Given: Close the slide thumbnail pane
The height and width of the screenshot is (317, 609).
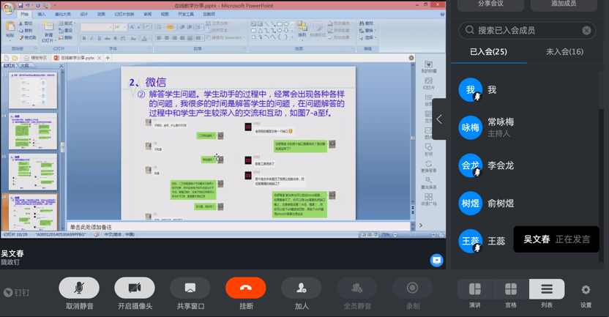Looking at the screenshot, I should (x=61, y=66).
